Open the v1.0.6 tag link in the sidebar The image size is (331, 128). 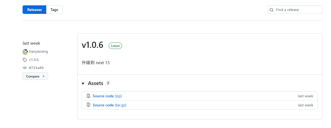pyautogui.click(x=34, y=60)
